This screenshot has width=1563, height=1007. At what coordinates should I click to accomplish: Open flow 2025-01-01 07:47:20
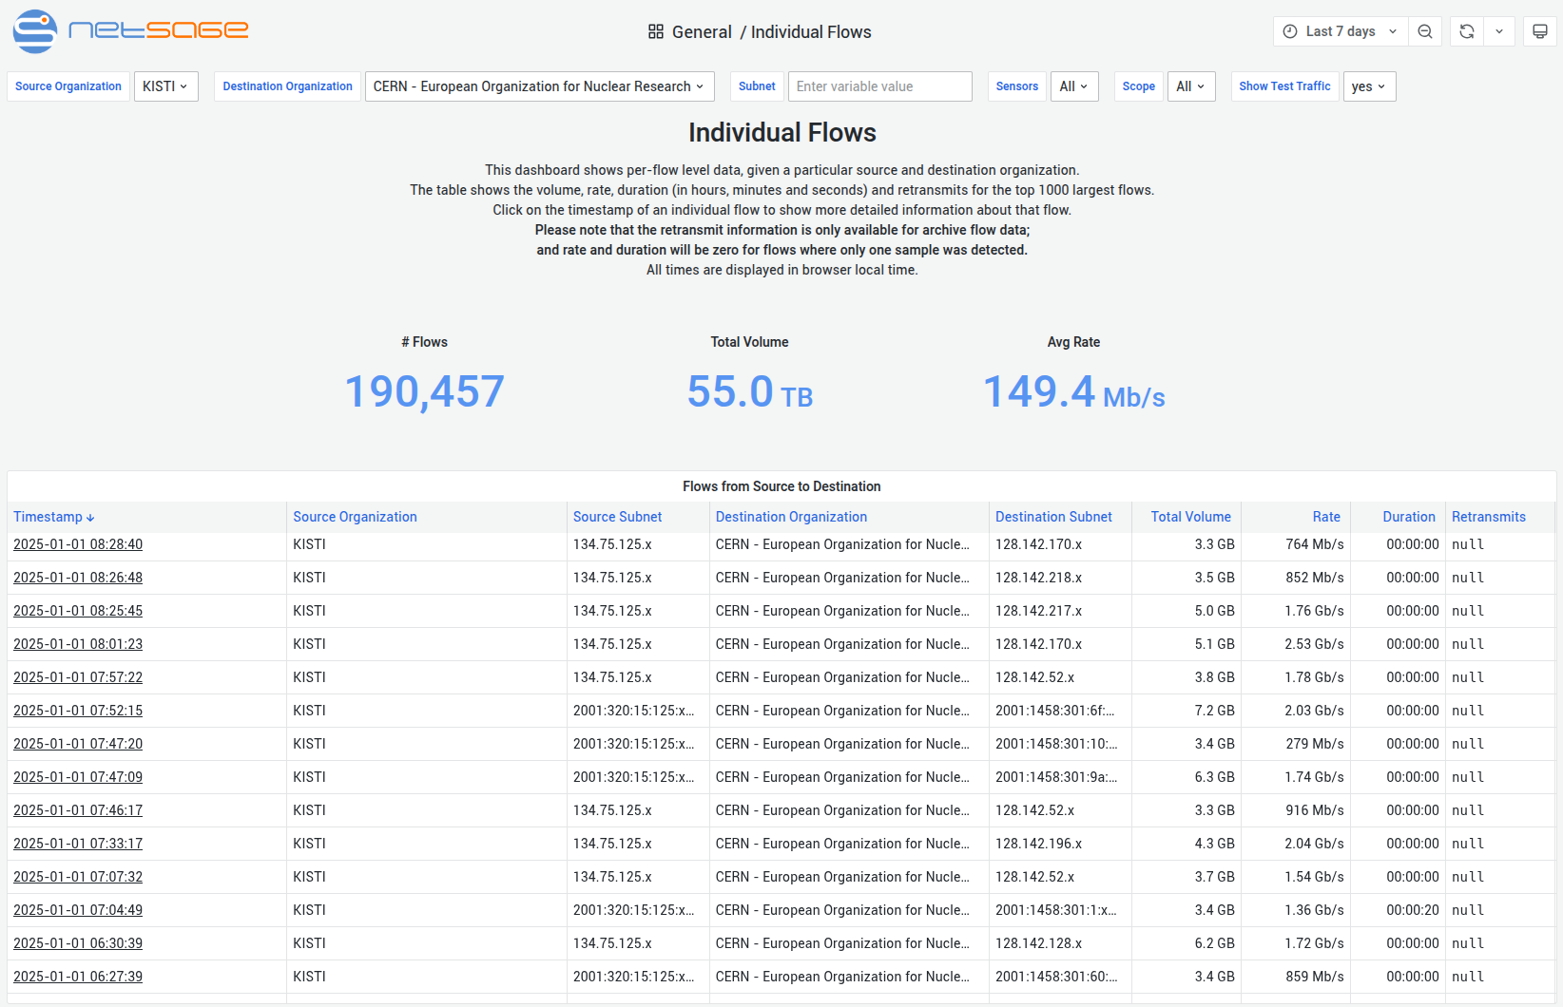[x=78, y=744]
